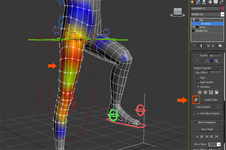Open the Create command panel tab
This screenshot has height=150, width=226.
click(x=192, y=2)
